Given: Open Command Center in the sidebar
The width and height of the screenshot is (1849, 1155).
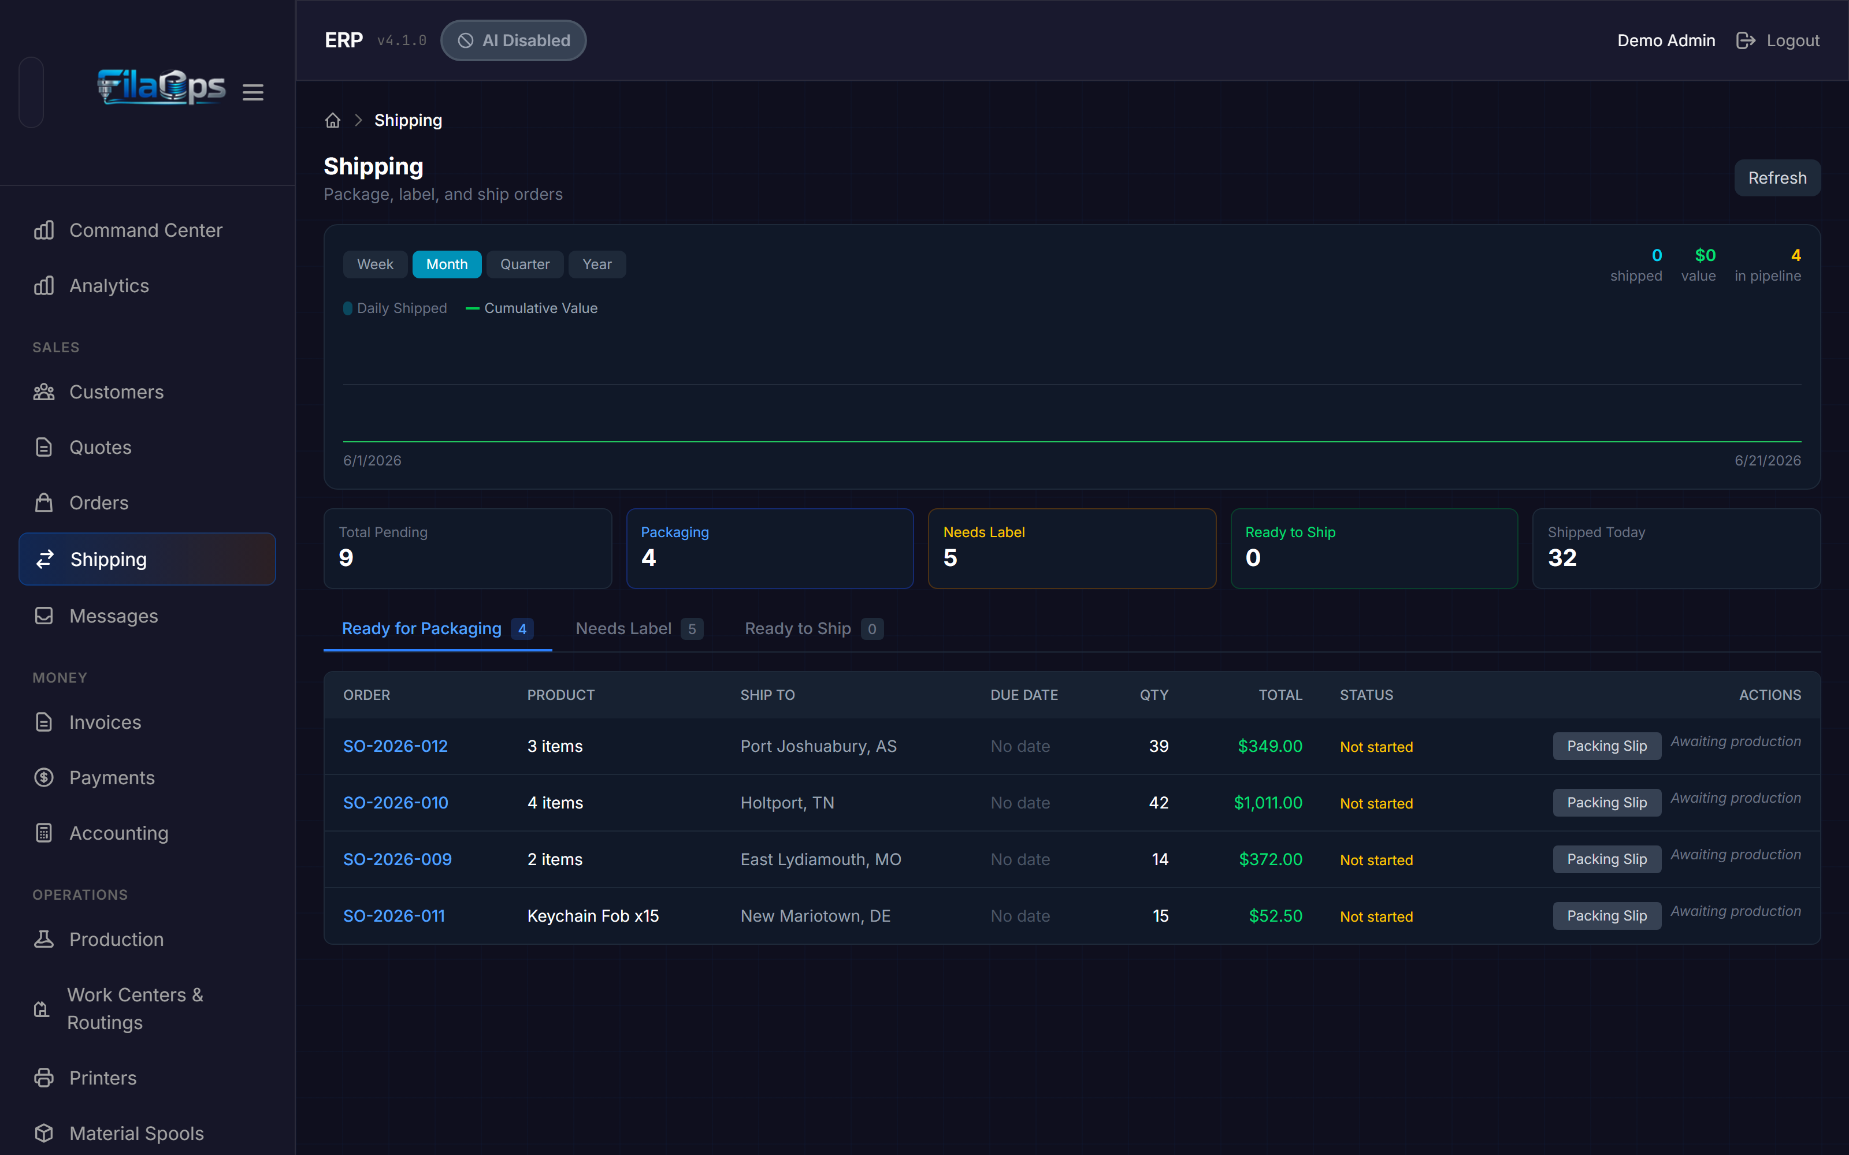Looking at the screenshot, I should [147, 230].
